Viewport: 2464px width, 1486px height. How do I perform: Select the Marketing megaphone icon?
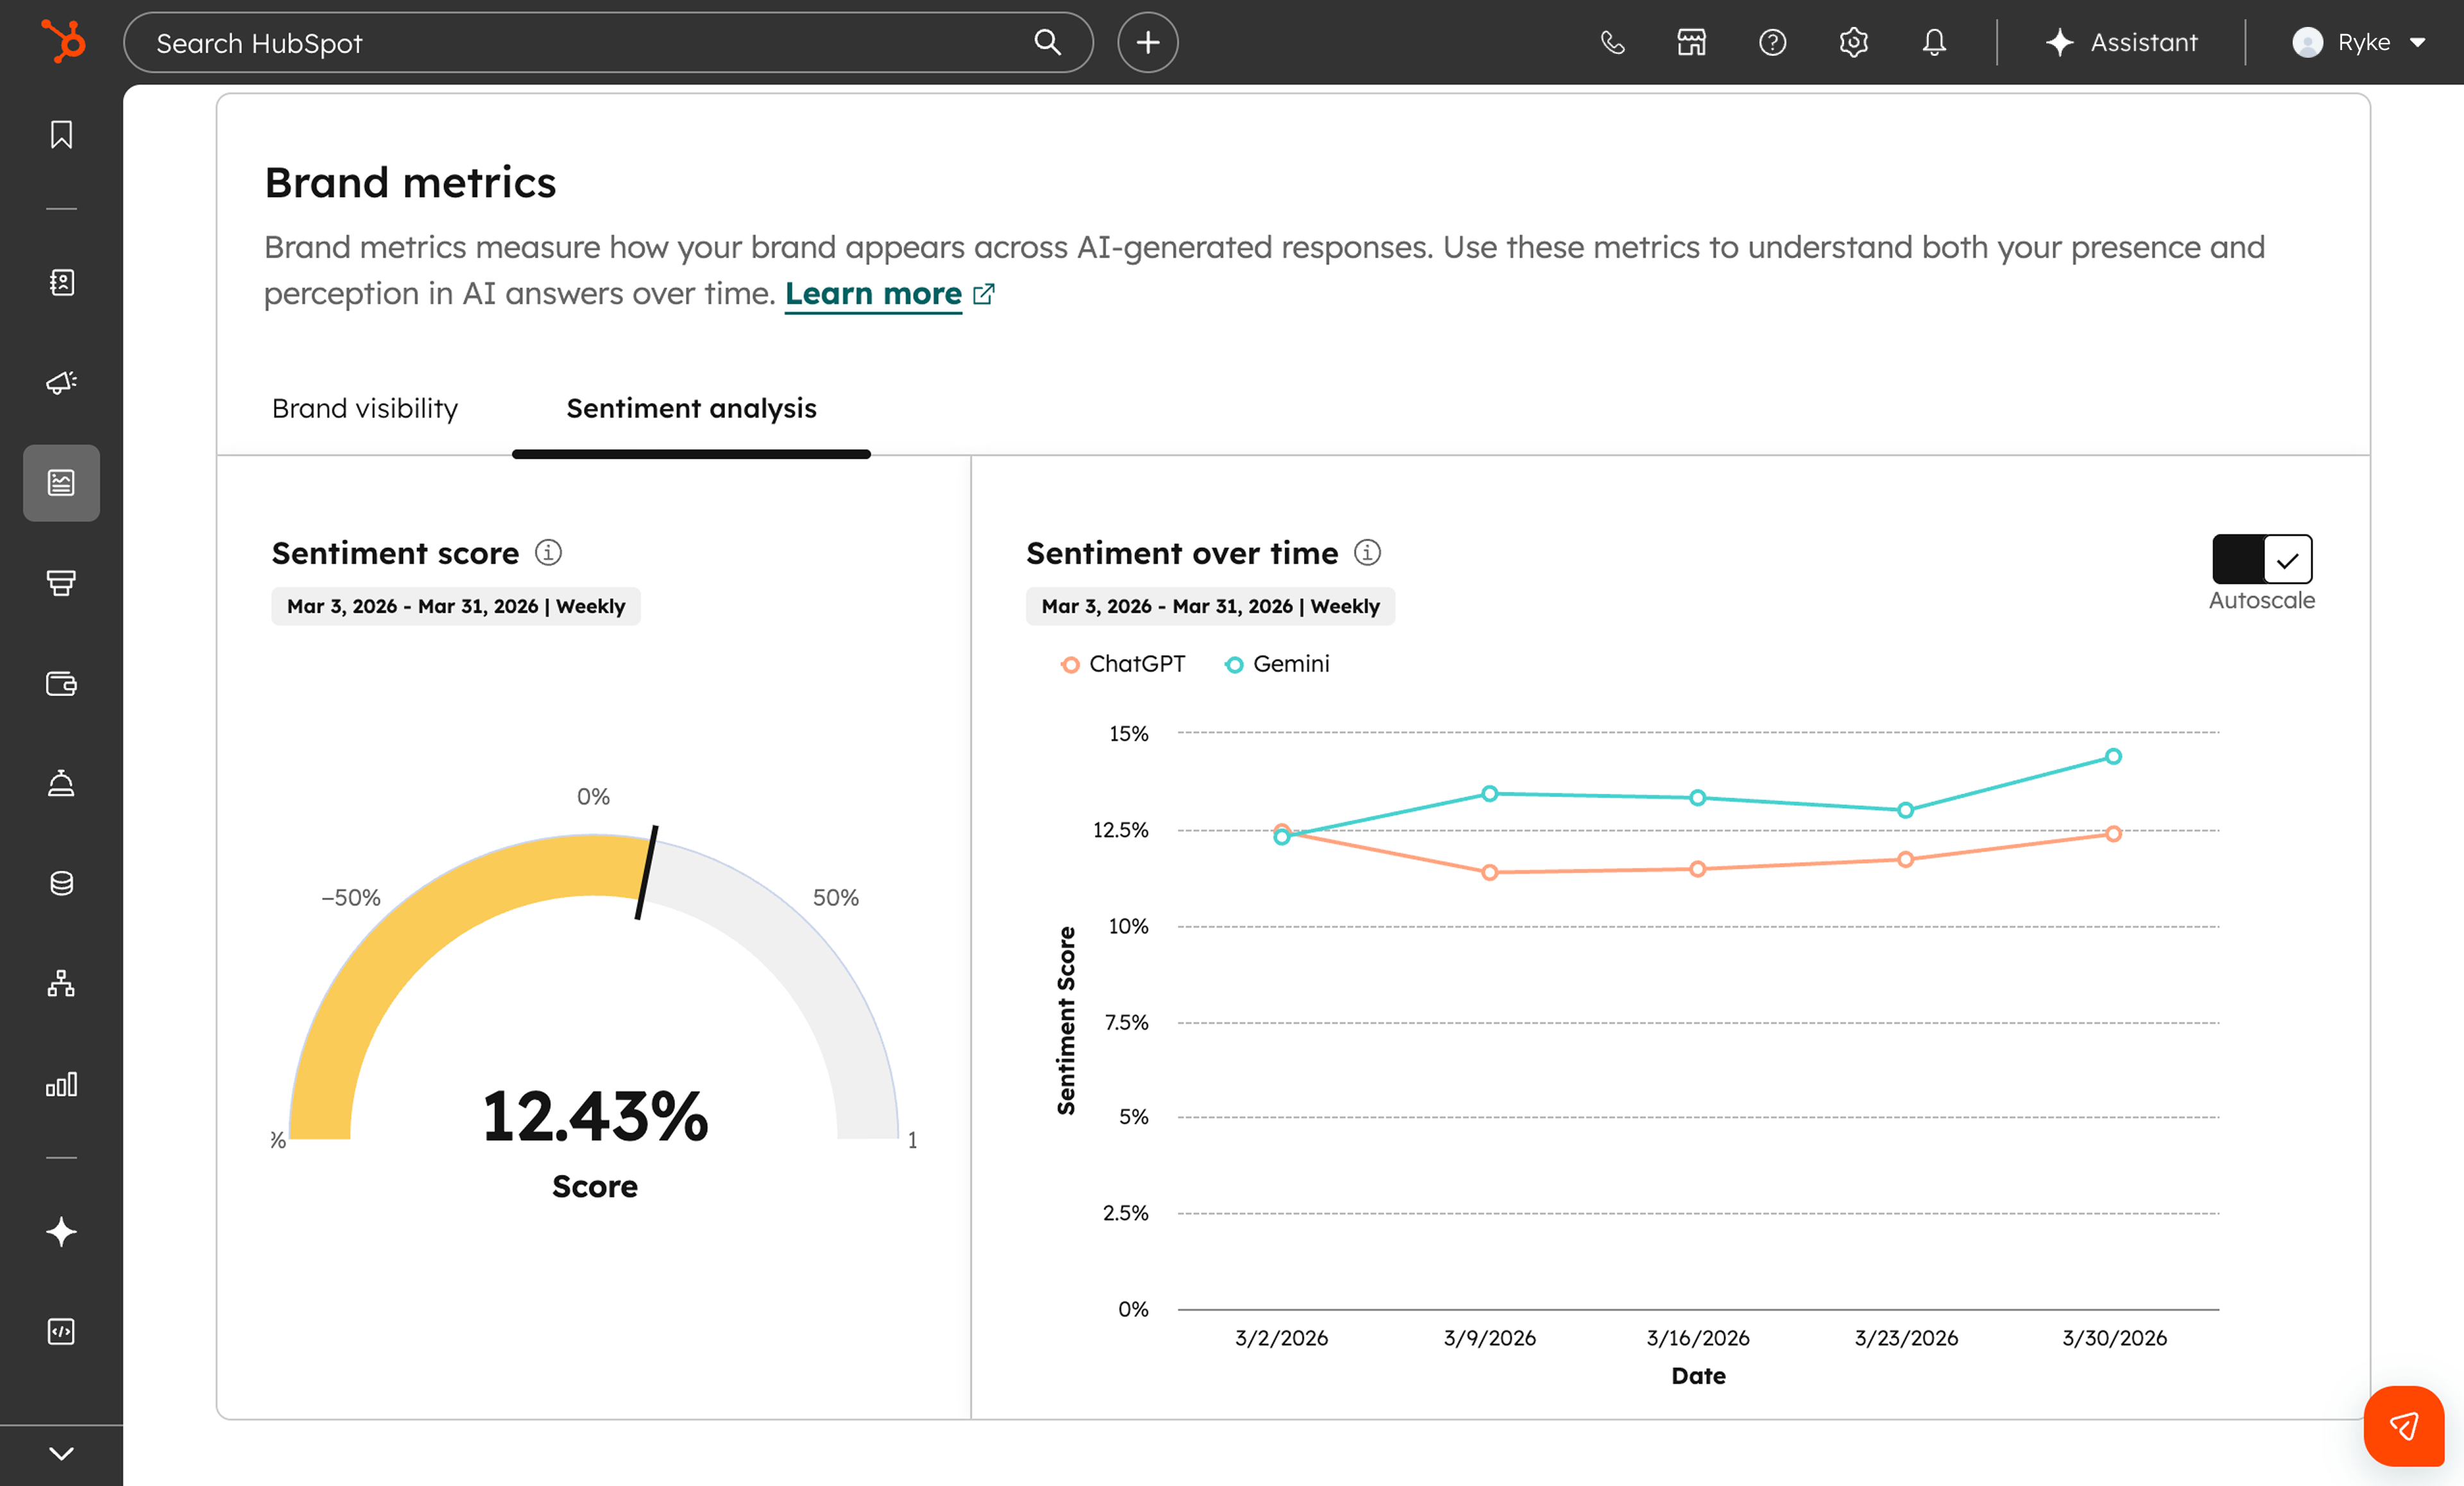(x=61, y=383)
